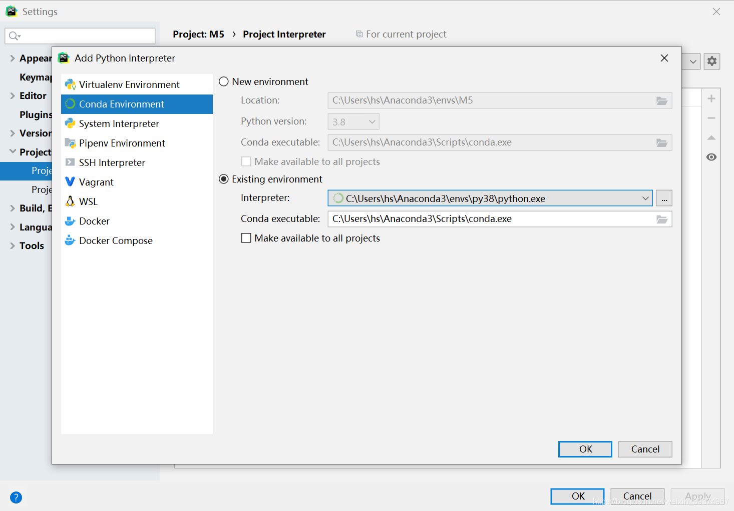This screenshot has height=511, width=734.
Task: Enable Make available to all projects under Existing environment
Action: tap(246, 238)
